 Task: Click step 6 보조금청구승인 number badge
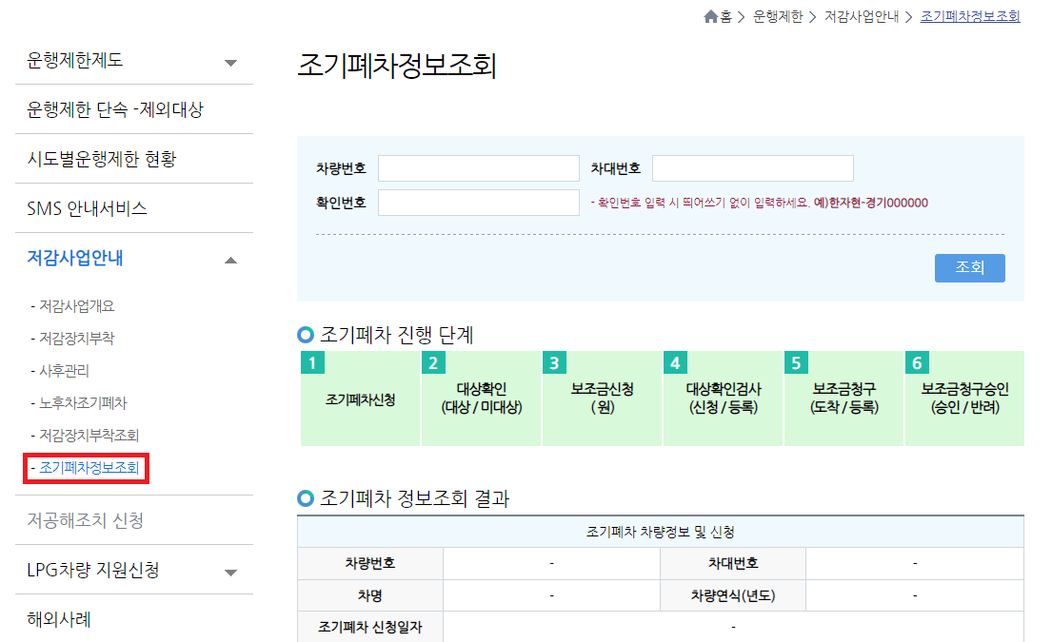tap(917, 361)
